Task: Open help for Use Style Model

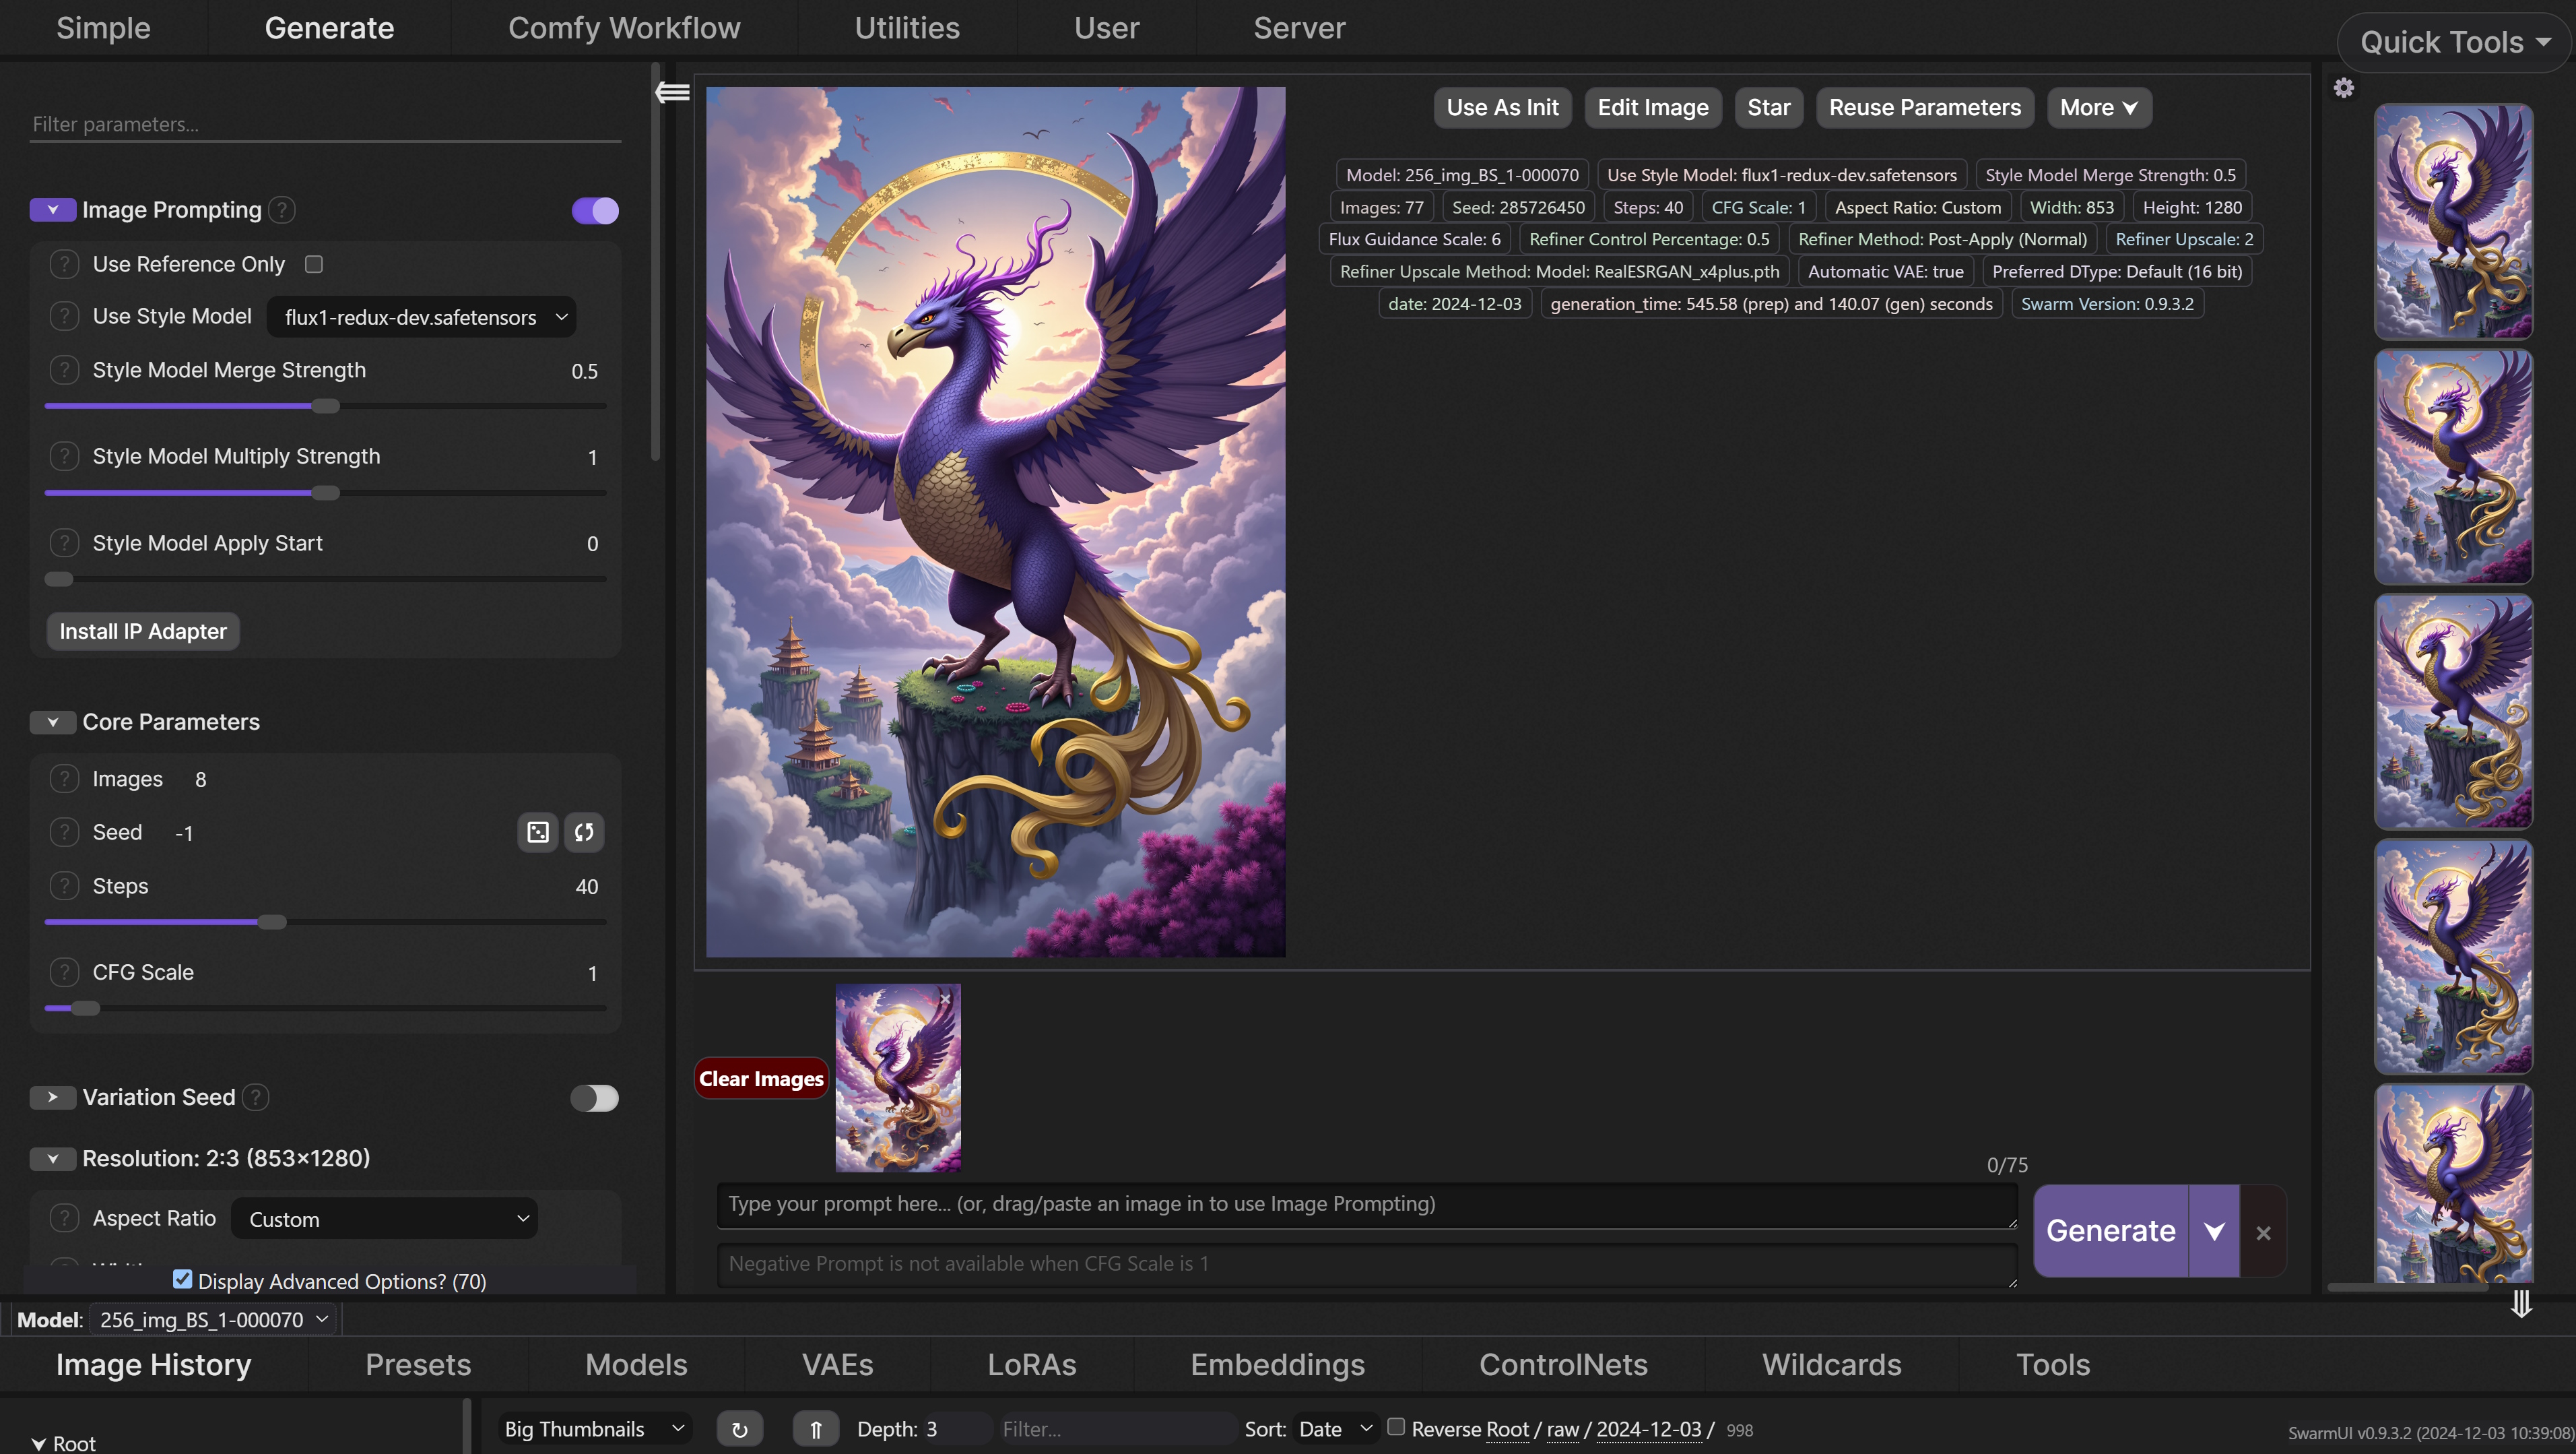Action: (x=65, y=316)
